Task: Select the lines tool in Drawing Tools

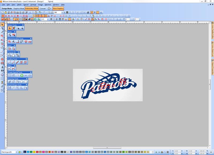Action: (x=10, y=82)
